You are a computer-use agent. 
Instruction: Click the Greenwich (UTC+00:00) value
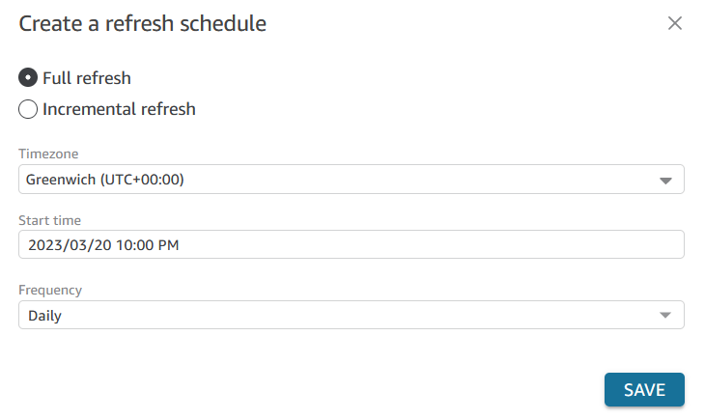(x=104, y=180)
